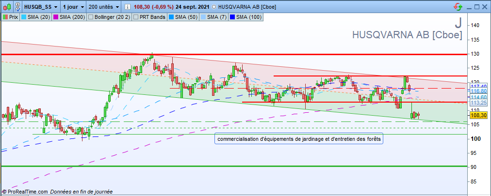The width and height of the screenshot is (491, 196).
Task: Toggle the PRT Bands checkbox
Action: (136, 17)
